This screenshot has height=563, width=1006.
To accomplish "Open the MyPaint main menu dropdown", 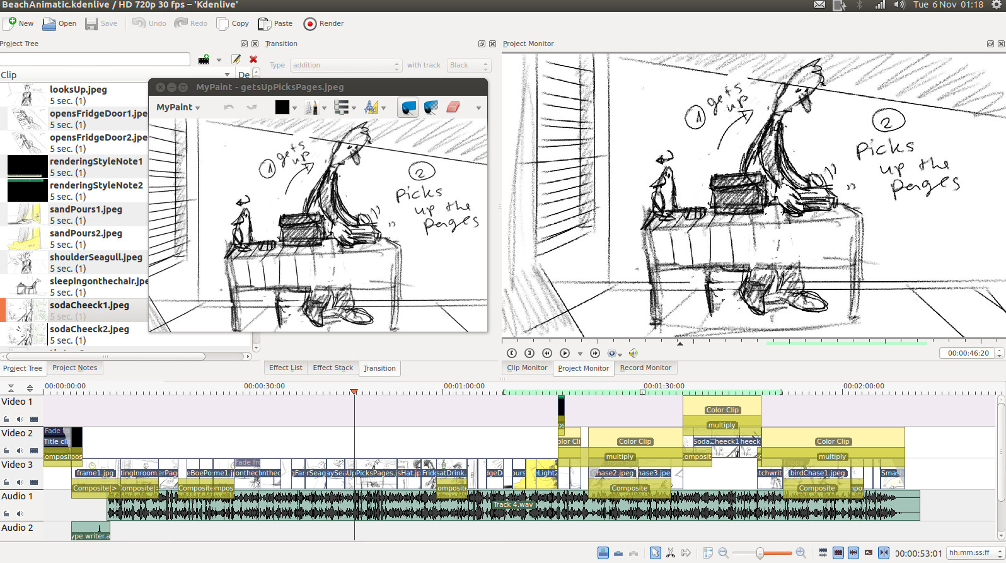I will pos(178,107).
